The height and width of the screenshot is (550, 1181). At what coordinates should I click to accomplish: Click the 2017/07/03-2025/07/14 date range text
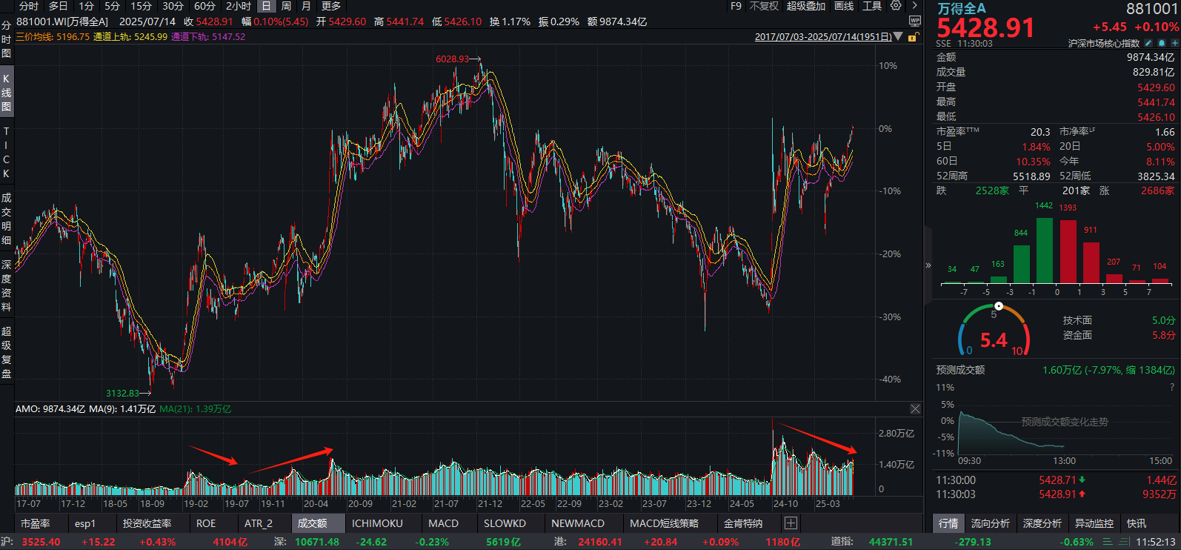coord(822,36)
